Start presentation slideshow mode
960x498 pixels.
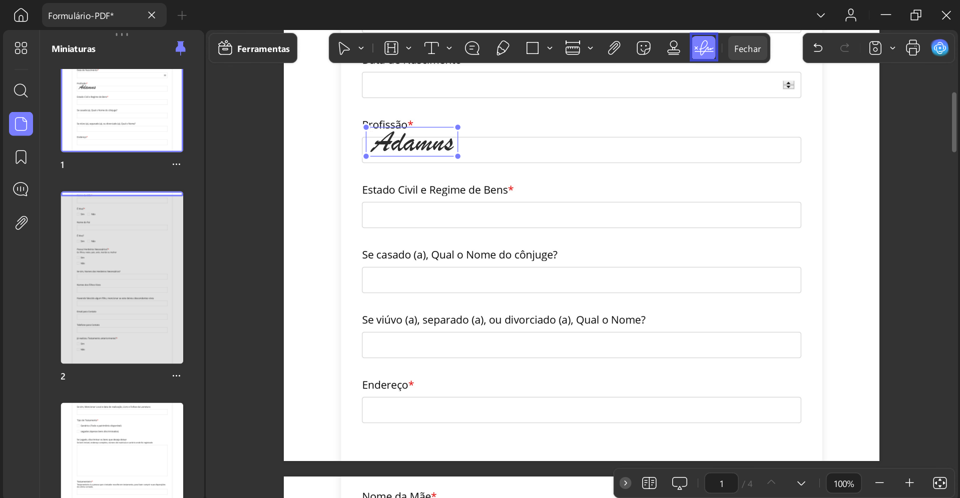[679, 483]
